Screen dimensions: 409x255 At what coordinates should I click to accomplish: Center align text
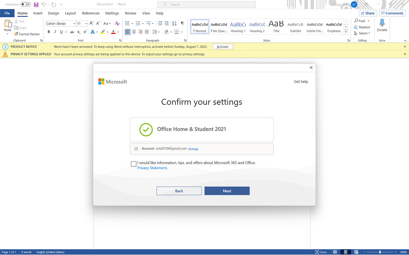point(134,32)
